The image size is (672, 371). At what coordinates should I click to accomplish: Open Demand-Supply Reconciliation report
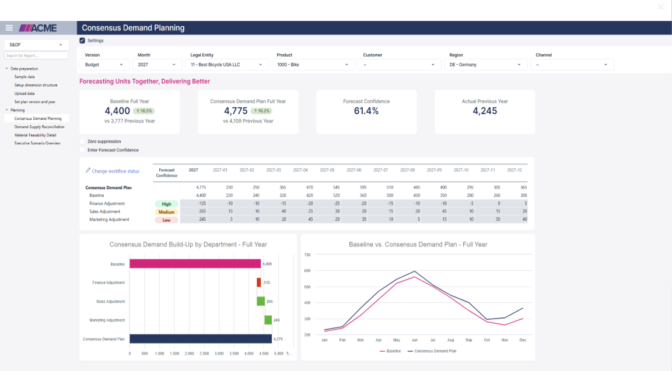39,126
